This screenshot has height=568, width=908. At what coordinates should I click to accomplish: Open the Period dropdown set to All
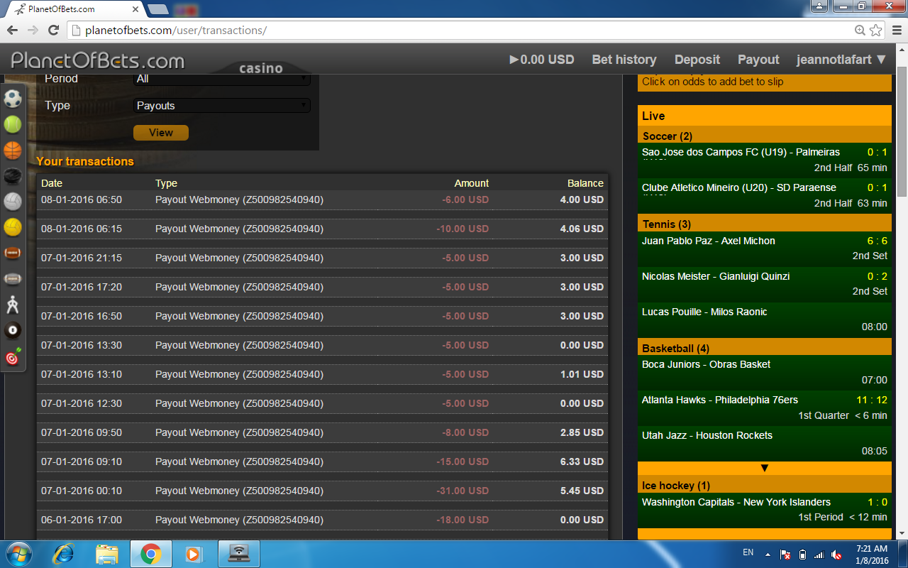click(x=222, y=79)
